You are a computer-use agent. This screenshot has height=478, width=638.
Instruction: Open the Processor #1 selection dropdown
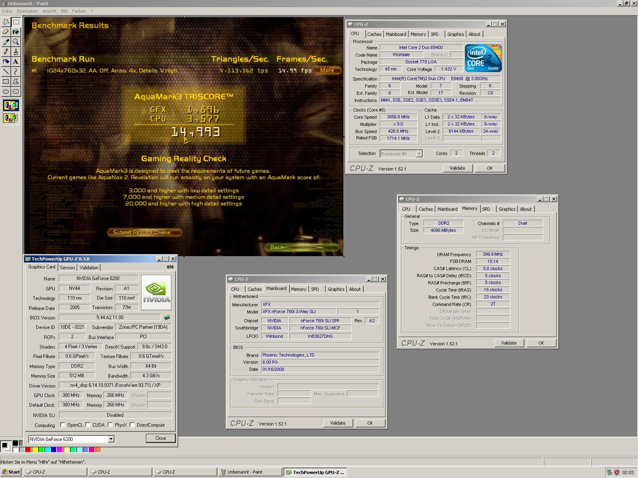pyautogui.click(x=419, y=154)
